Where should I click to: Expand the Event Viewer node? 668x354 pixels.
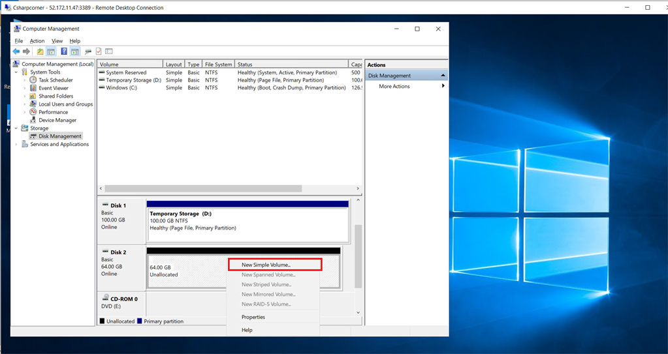pyautogui.click(x=24, y=88)
